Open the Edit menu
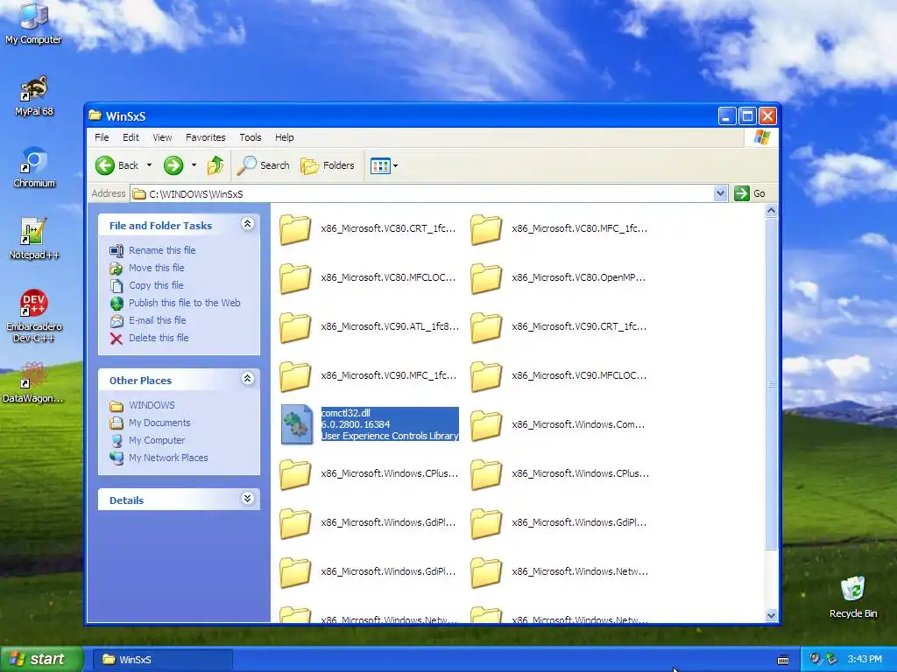897x672 pixels. 131,137
